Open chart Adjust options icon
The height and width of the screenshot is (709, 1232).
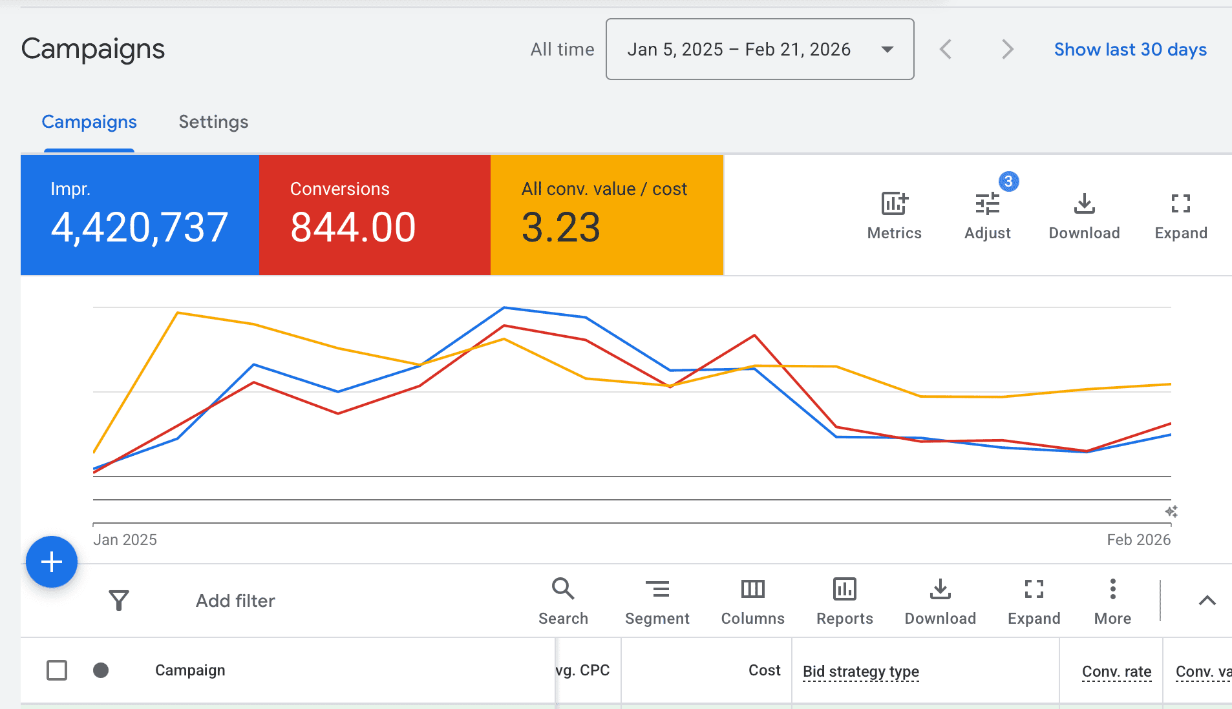point(987,204)
